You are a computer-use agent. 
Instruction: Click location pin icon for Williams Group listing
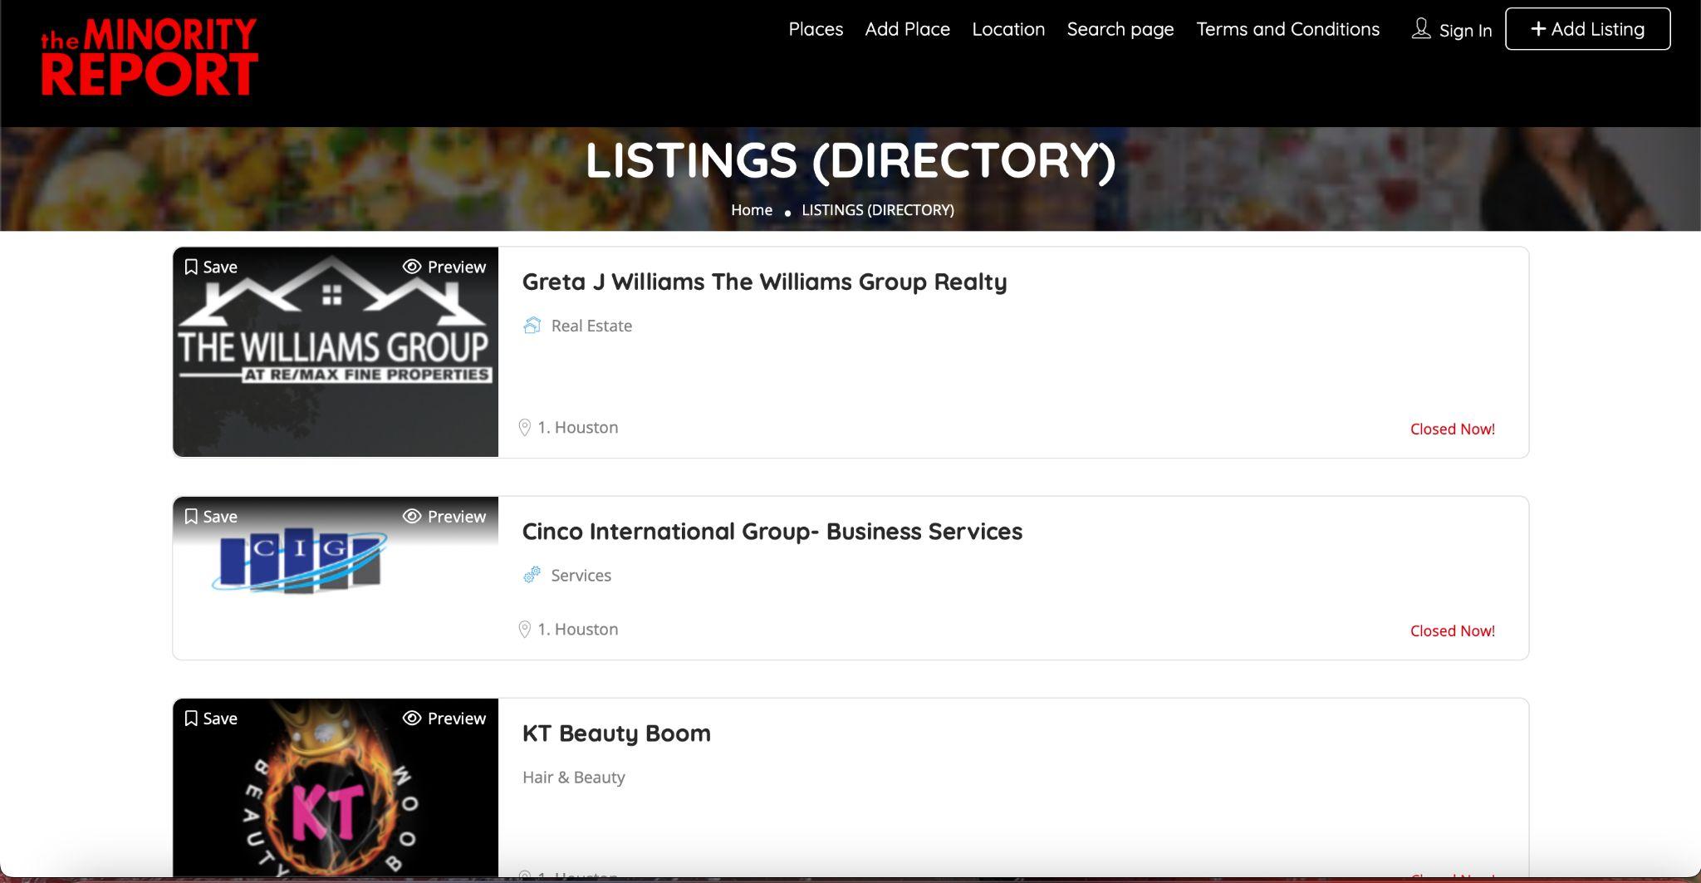tap(525, 428)
